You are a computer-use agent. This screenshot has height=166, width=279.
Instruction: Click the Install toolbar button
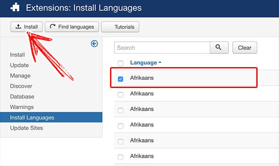click(x=27, y=27)
